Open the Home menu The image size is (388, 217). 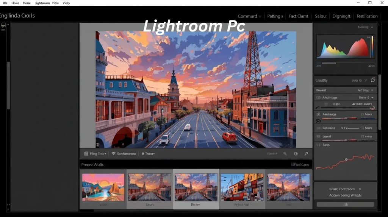[x=27, y=3]
